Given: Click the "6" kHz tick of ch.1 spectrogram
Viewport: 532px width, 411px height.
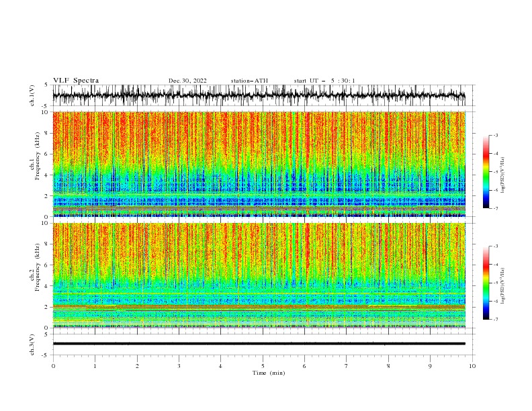Looking at the screenshot, I should tap(47, 154).
